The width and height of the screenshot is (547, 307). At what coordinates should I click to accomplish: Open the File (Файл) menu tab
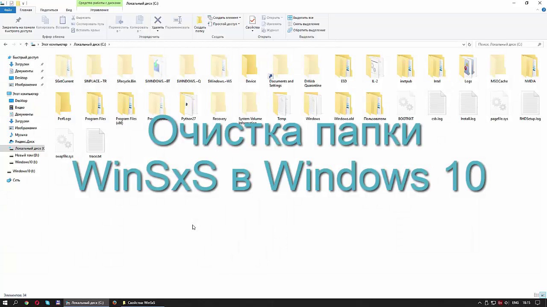tap(8, 10)
